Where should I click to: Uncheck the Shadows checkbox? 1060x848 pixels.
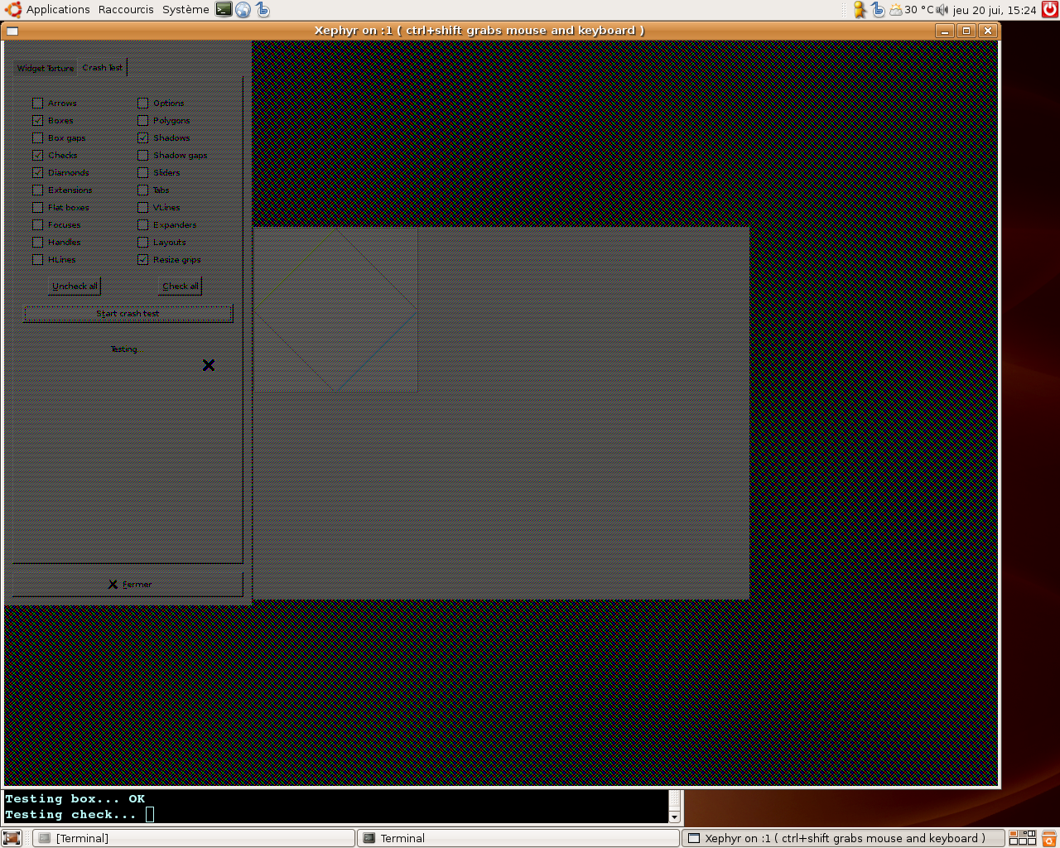coord(143,138)
